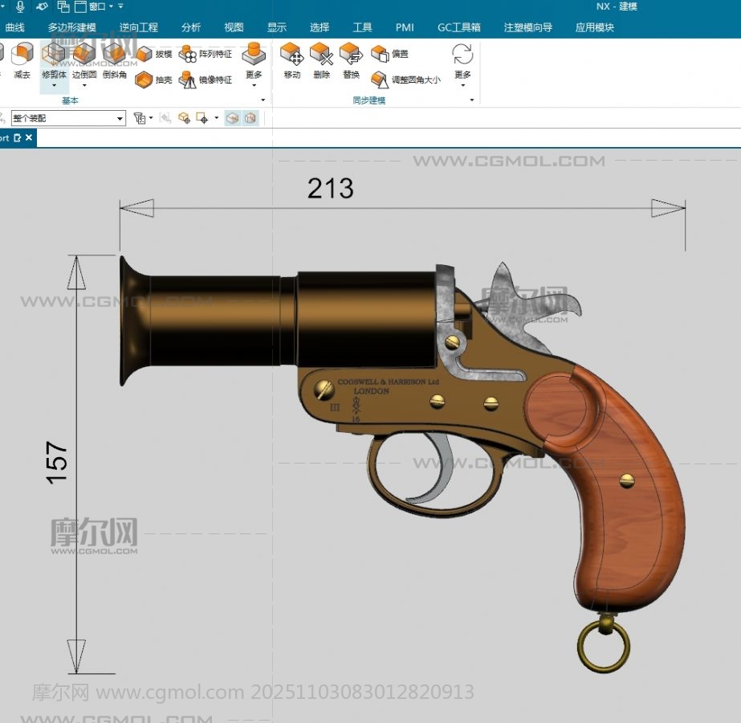Screen dimensions: 741x723
Task: Close the open document tab
Action: point(29,138)
